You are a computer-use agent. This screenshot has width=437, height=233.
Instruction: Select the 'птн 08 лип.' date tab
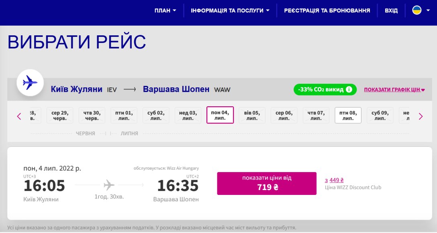click(348, 115)
